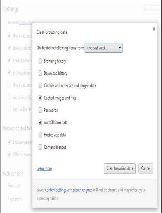Image resolution: width=162 pixels, height=213 pixels.
Task: Close the Clear browsing data dialog
Action: [x=154, y=29]
